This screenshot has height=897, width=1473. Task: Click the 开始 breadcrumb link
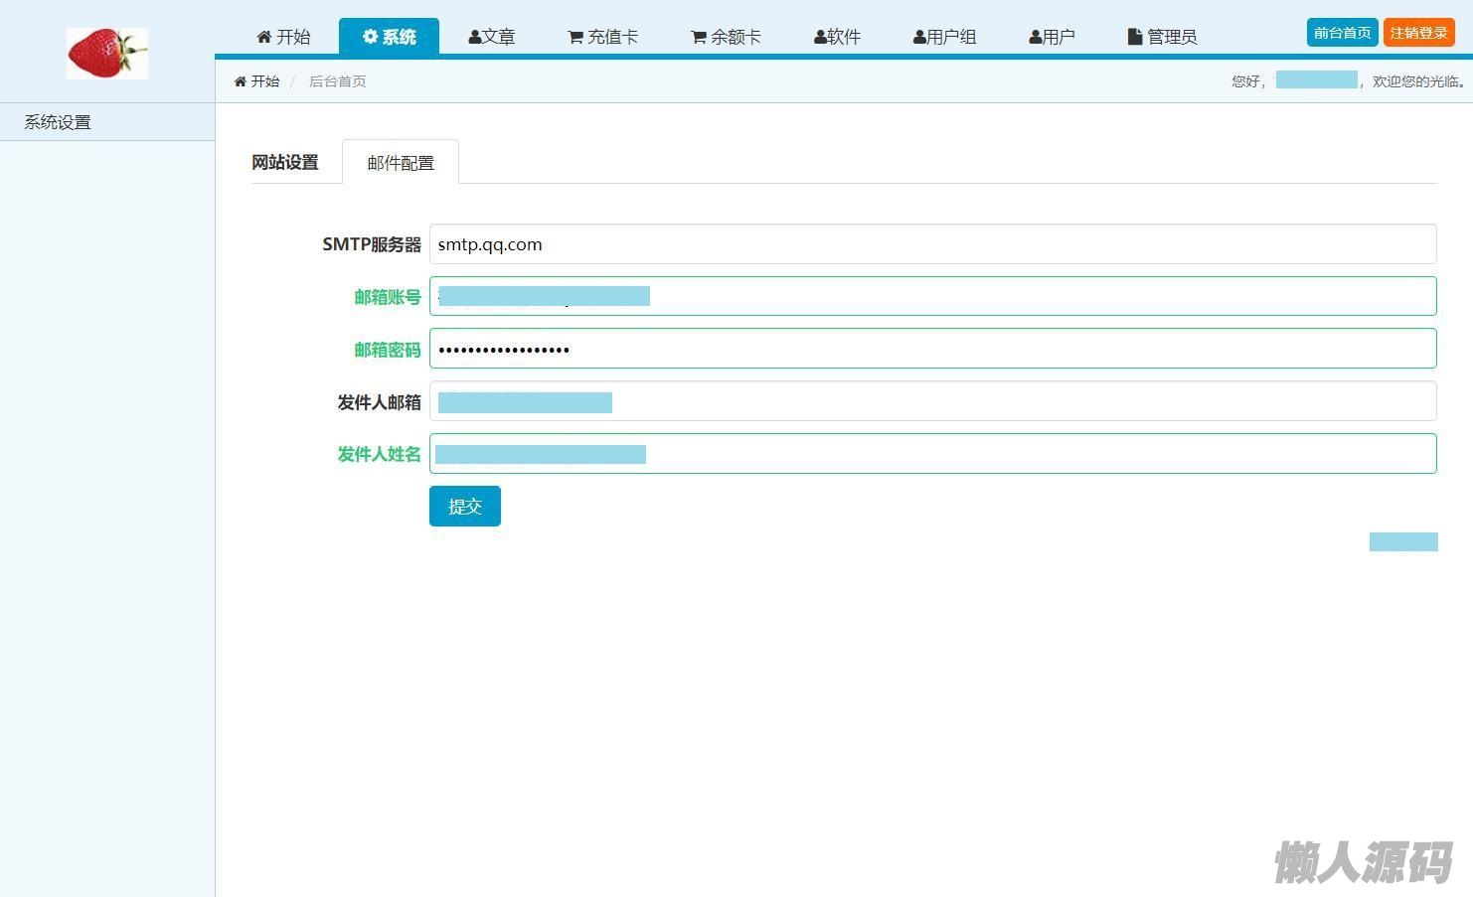264,81
